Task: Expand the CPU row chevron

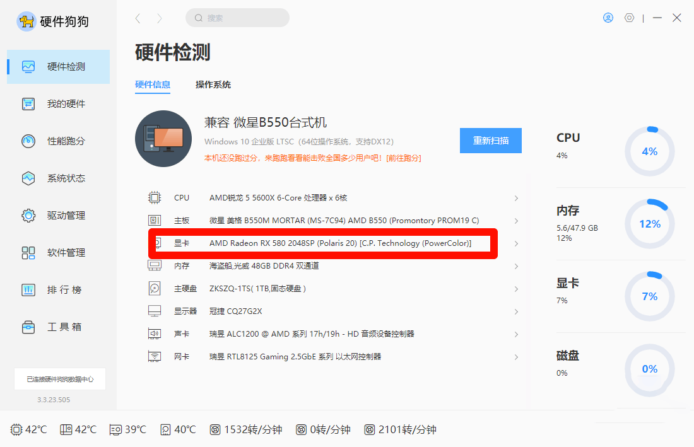Action: click(x=516, y=198)
